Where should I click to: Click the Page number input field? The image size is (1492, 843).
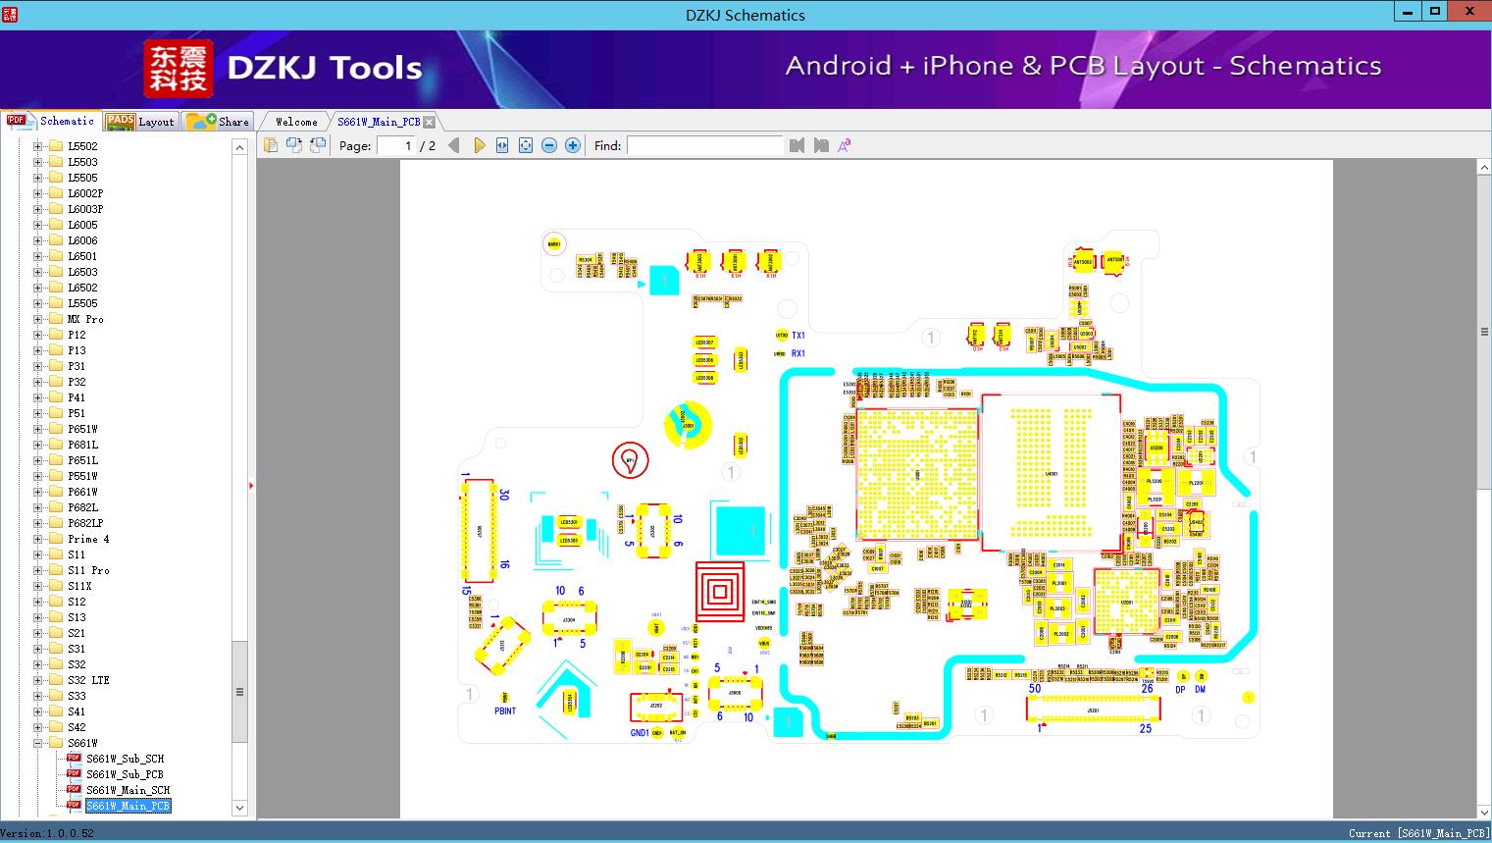395,145
